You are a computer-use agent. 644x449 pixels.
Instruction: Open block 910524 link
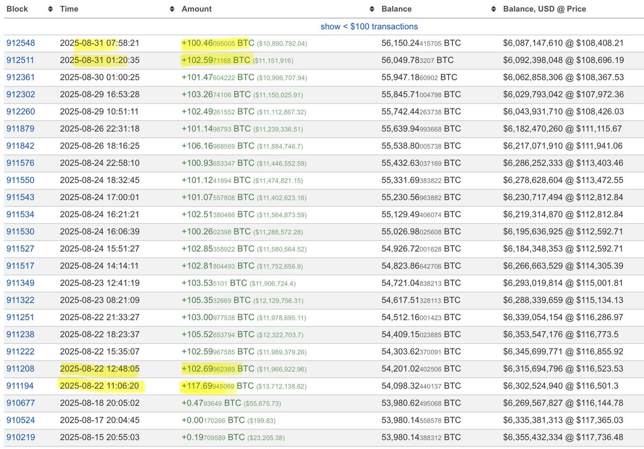tap(20, 421)
